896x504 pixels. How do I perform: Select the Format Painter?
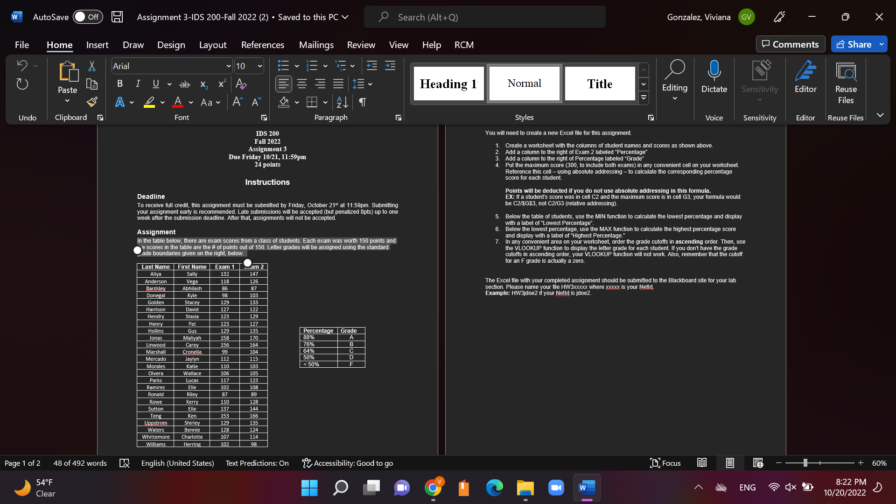point(92,102)
